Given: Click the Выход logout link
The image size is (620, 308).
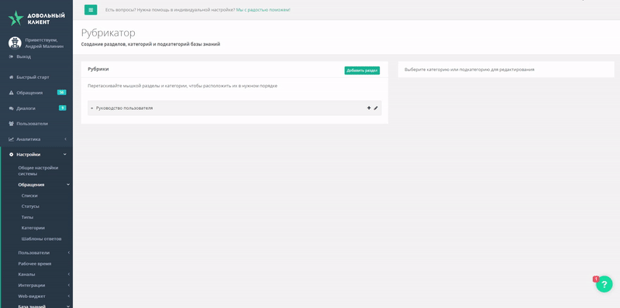Looking at the screenshot, I should click(23, 56).
